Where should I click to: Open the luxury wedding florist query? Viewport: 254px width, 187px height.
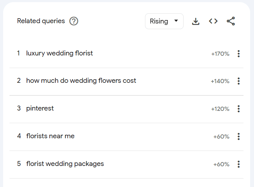pos(60,53)
